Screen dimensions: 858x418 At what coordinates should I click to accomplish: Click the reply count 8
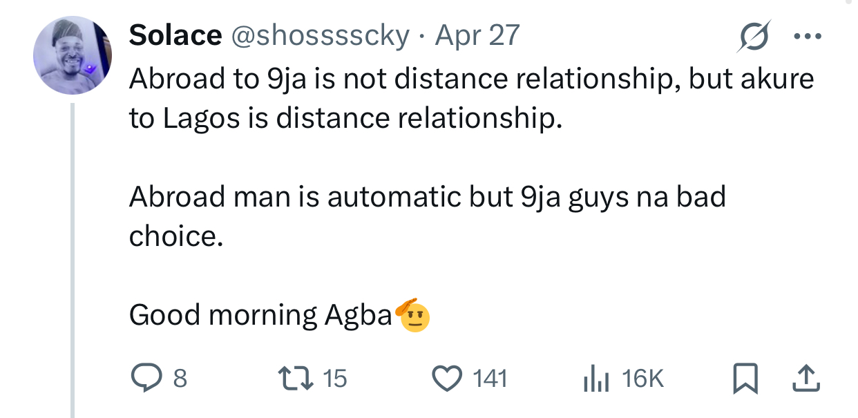179,379
